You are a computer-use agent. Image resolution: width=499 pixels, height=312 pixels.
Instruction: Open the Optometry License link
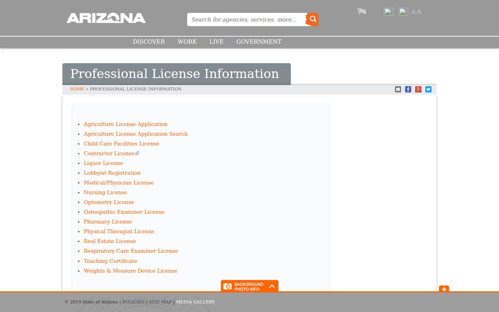(x=109, y=202)
